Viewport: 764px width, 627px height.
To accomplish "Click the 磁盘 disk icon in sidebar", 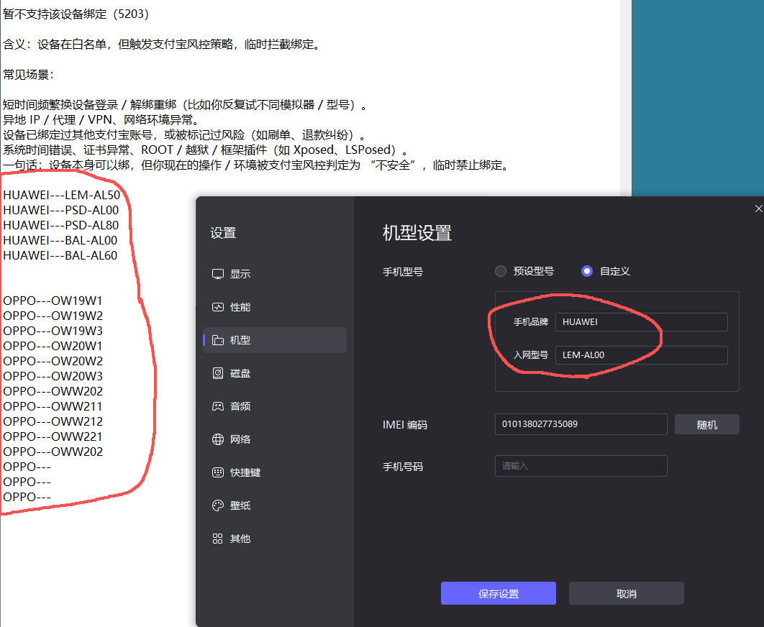I will 218,373.
